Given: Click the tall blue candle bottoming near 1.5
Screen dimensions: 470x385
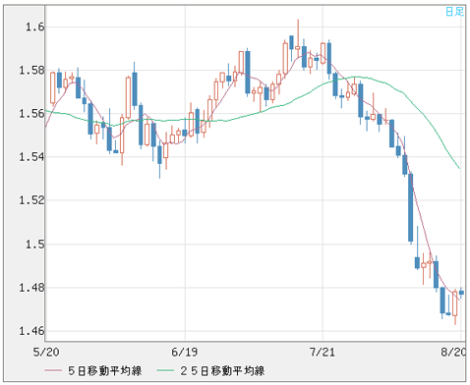Looking at the screenshot, I should [411, 207].
